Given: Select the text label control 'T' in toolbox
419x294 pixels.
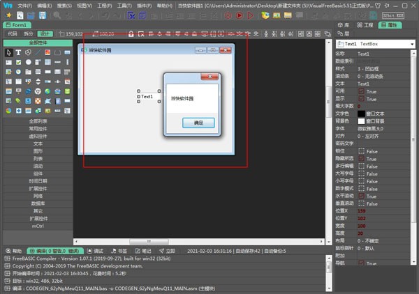Looking at the screenshot, I should [18, 52].
